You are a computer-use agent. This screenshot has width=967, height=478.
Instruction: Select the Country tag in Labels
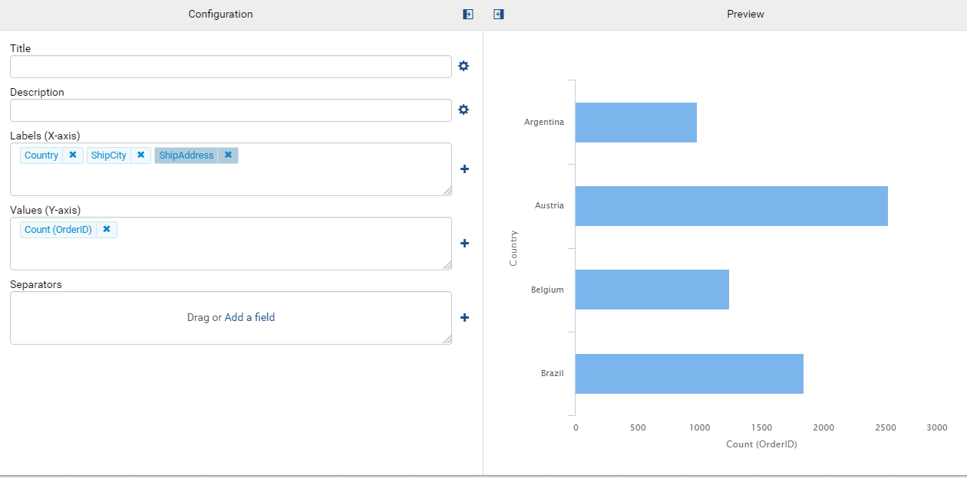[x=41, y=156]
